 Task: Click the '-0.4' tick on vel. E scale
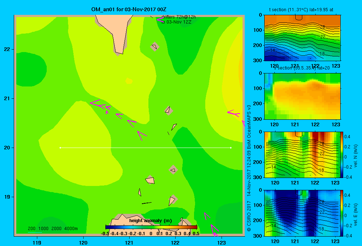[x=348, y=236]
